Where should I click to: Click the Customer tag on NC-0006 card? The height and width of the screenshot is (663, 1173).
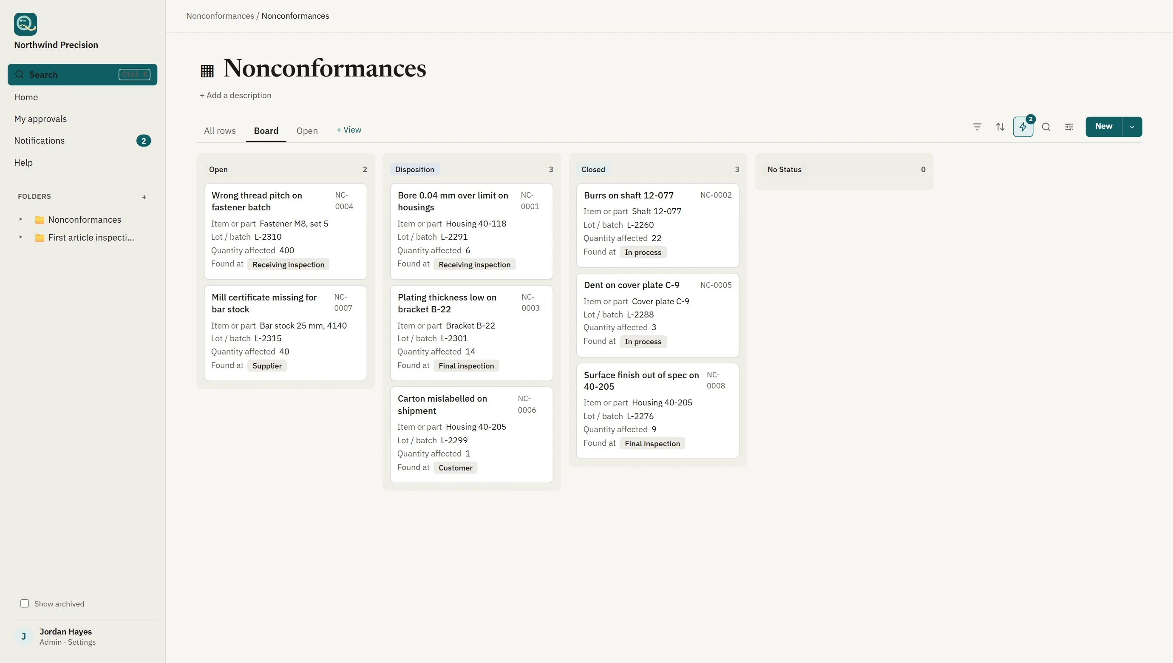coord(455,467)
